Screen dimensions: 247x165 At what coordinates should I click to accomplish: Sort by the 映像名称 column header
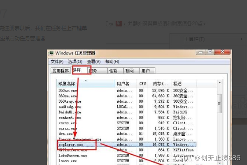pyautogui.click(x=86, y=83)
